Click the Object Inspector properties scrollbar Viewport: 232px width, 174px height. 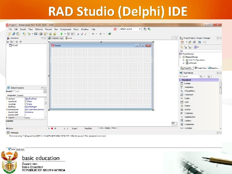coord(45,108)
